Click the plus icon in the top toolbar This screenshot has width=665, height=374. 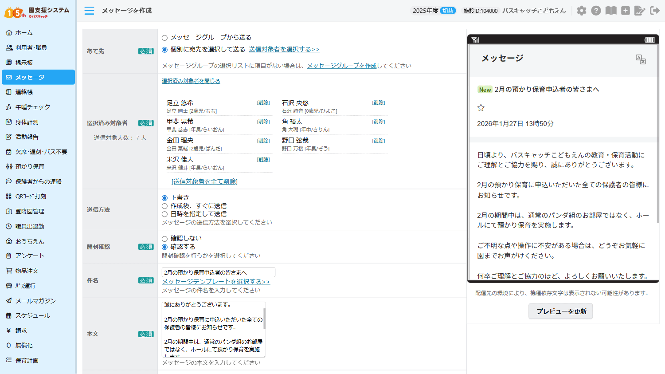(625, 10)
